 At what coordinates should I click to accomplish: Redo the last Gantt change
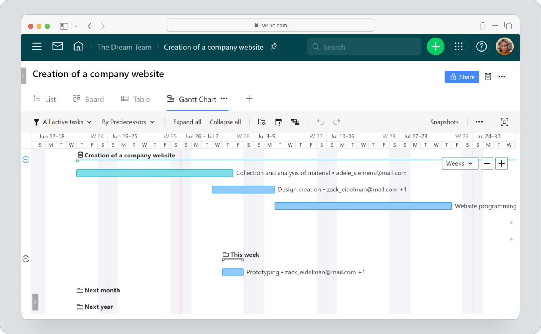coord(337,122)
